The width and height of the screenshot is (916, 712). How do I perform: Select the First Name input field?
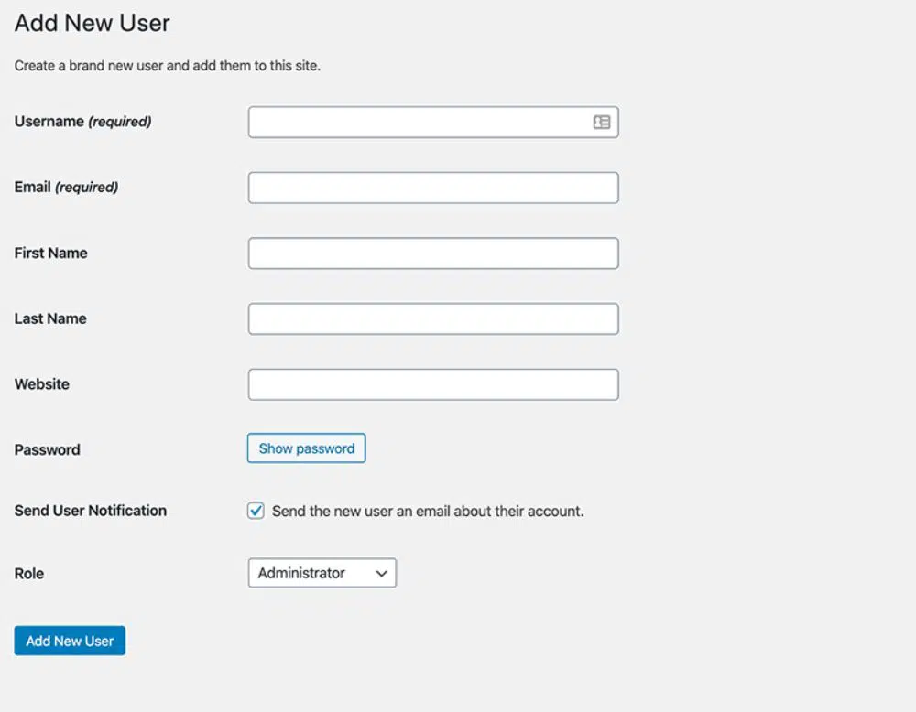[x=433, y=254]
